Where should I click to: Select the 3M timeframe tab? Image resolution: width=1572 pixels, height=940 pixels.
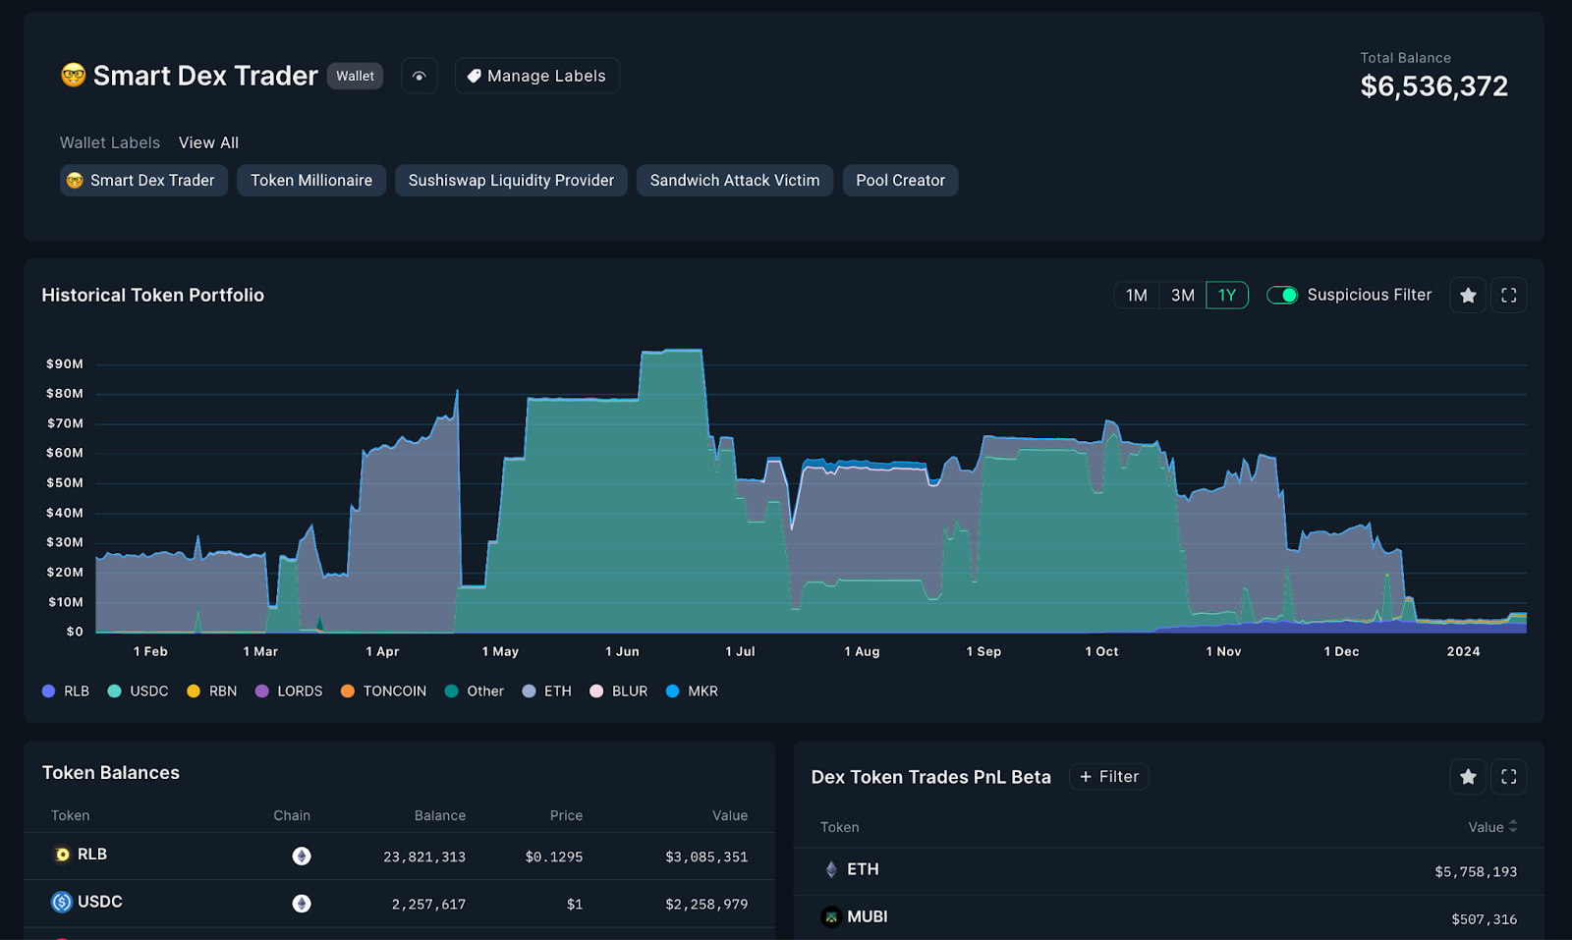[x=1181, y=295]
